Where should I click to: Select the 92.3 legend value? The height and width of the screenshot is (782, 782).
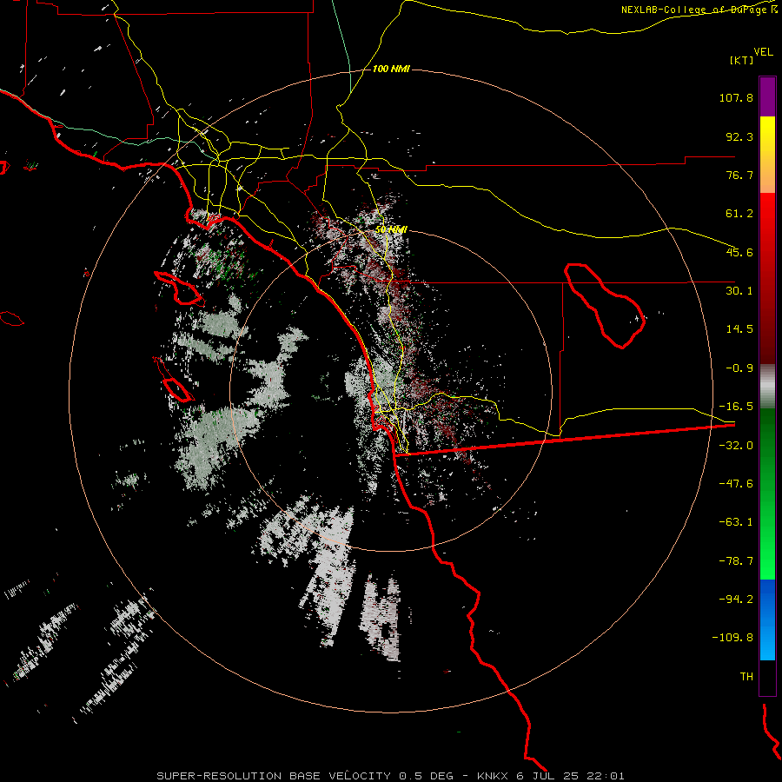[739, 136]
